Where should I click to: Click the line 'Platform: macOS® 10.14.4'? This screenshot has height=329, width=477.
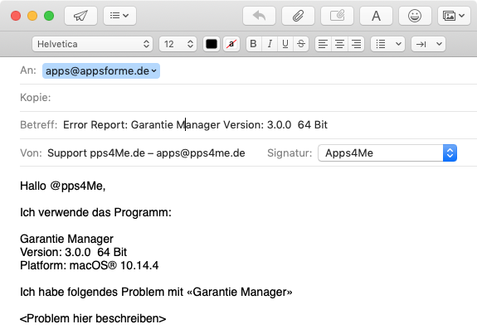(89, 265)
